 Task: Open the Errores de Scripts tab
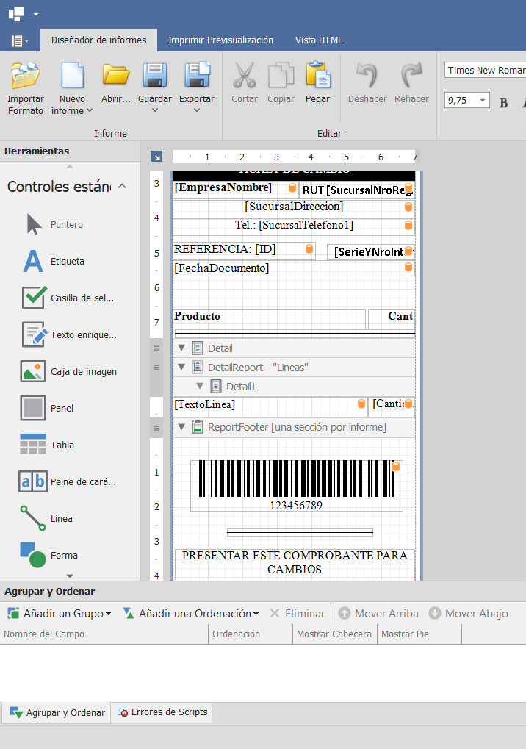(x=162, y=712)
